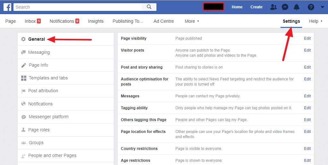328x165 pixels.
Task: Open Groups settings section
Action: coord(66,143)
